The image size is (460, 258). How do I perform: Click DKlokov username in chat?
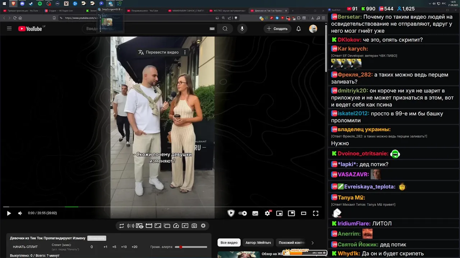(x=350, y=40)
